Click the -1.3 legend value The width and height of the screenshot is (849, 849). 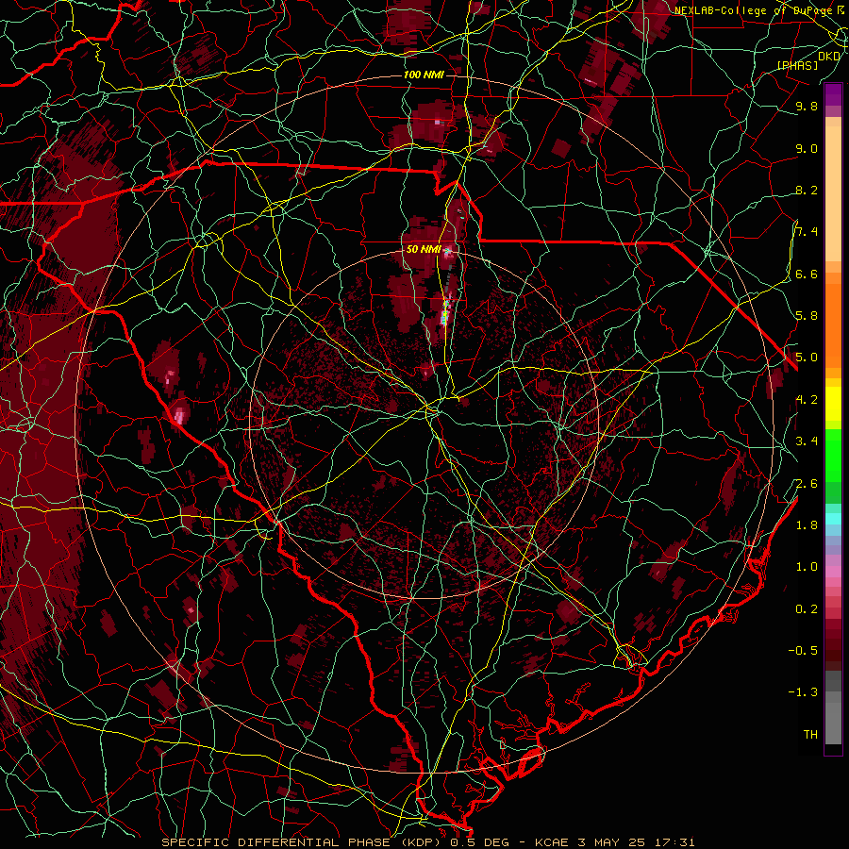[x=804, y=692]
